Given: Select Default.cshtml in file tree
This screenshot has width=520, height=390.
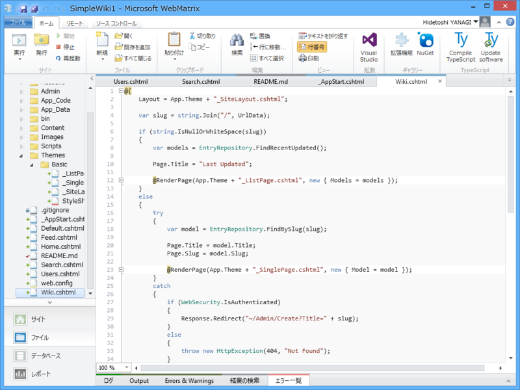Looking at the screenshot, I should point(62,228).
